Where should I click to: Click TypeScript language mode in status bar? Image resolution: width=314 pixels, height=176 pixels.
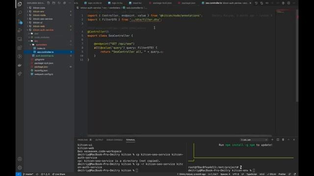[252, 174]
